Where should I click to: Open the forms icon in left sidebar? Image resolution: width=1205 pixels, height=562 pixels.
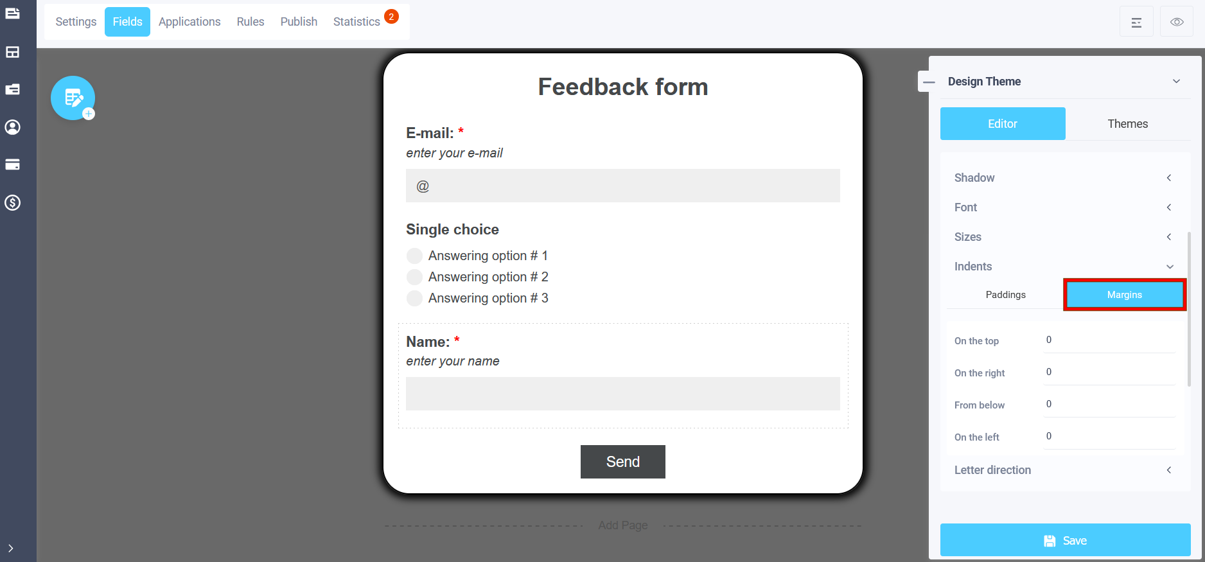pyautogui.click(x=12, y=13)
